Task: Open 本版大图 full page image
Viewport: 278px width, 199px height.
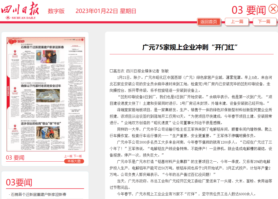Action: point(74,161)
